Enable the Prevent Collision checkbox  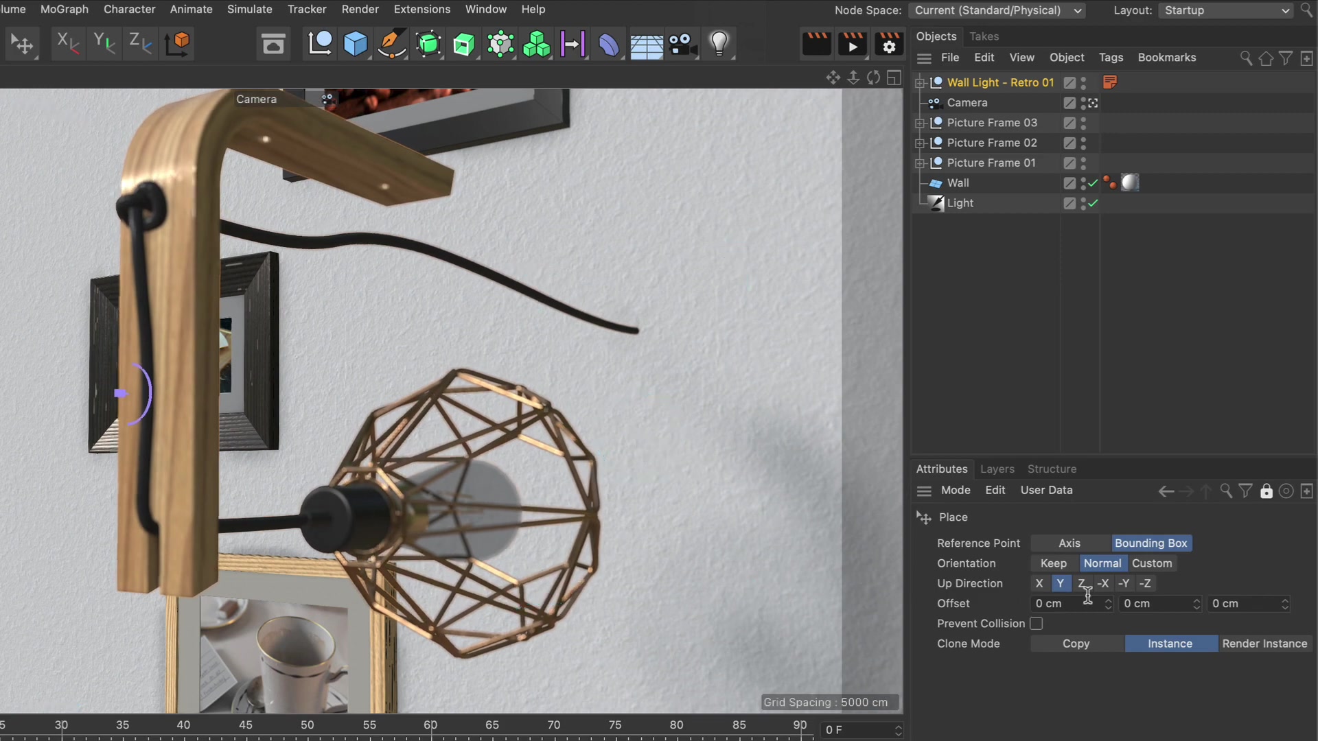[1037, 623]
